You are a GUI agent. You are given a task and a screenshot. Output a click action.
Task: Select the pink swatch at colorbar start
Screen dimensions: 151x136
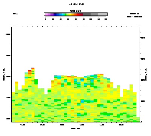[46, 14]
